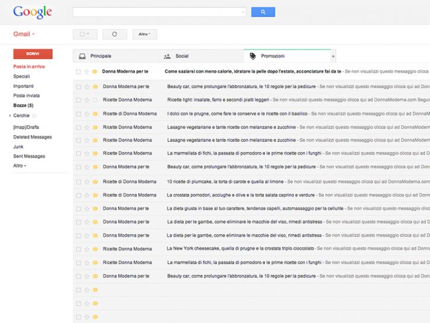Screen dimensions: 430x323
Task: Star the 'La dieta giusta in base' email
Action: tap(87, 209)
